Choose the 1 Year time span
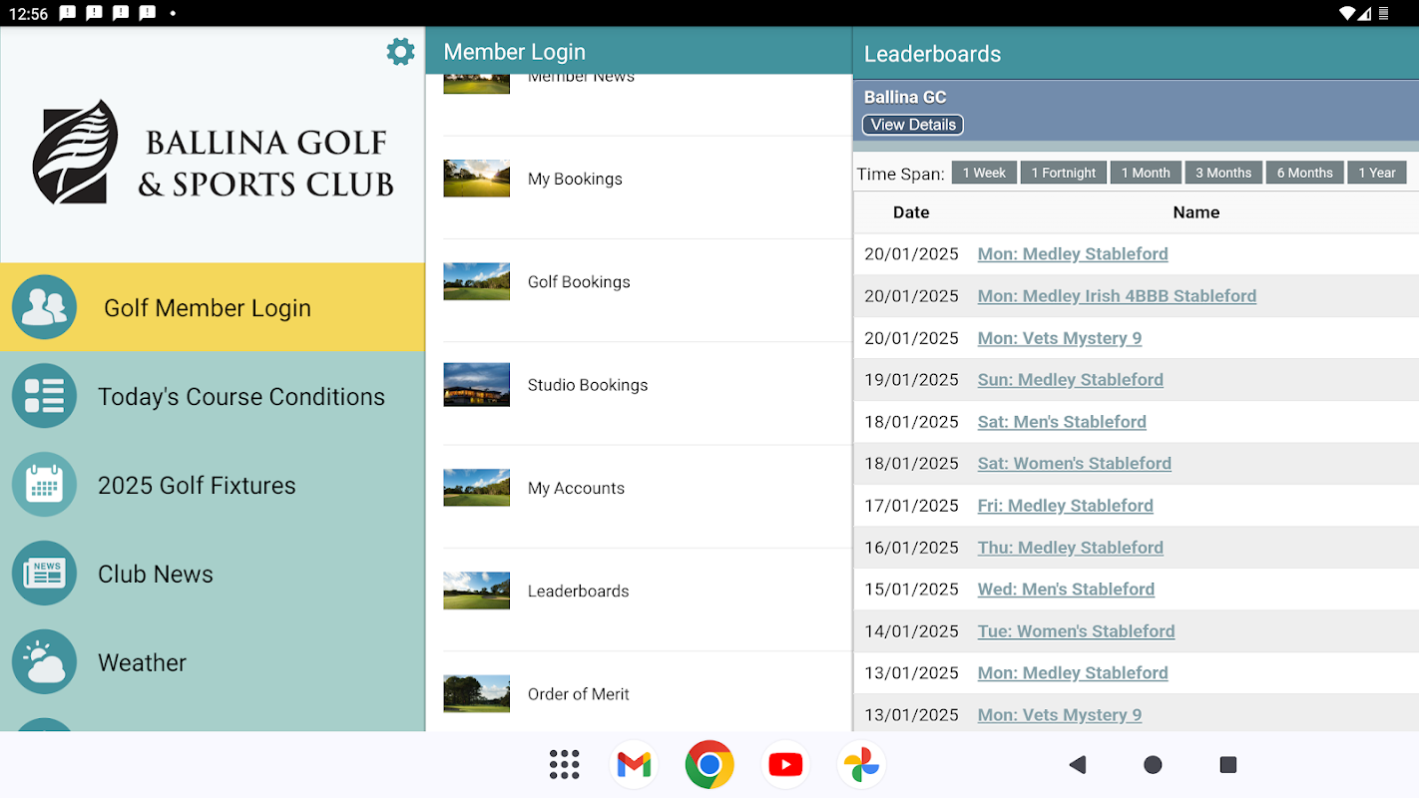The height and width of the screenshot is (798, 1419). [1376, 173]
